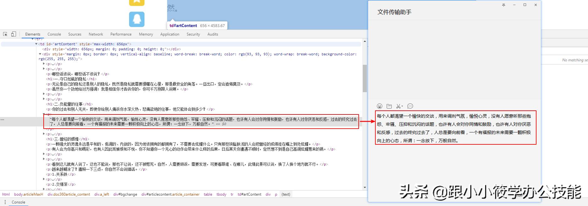Open the Memory tab
Image resolution: width=588 pixels, height=206 pixels.
[146, 34]
